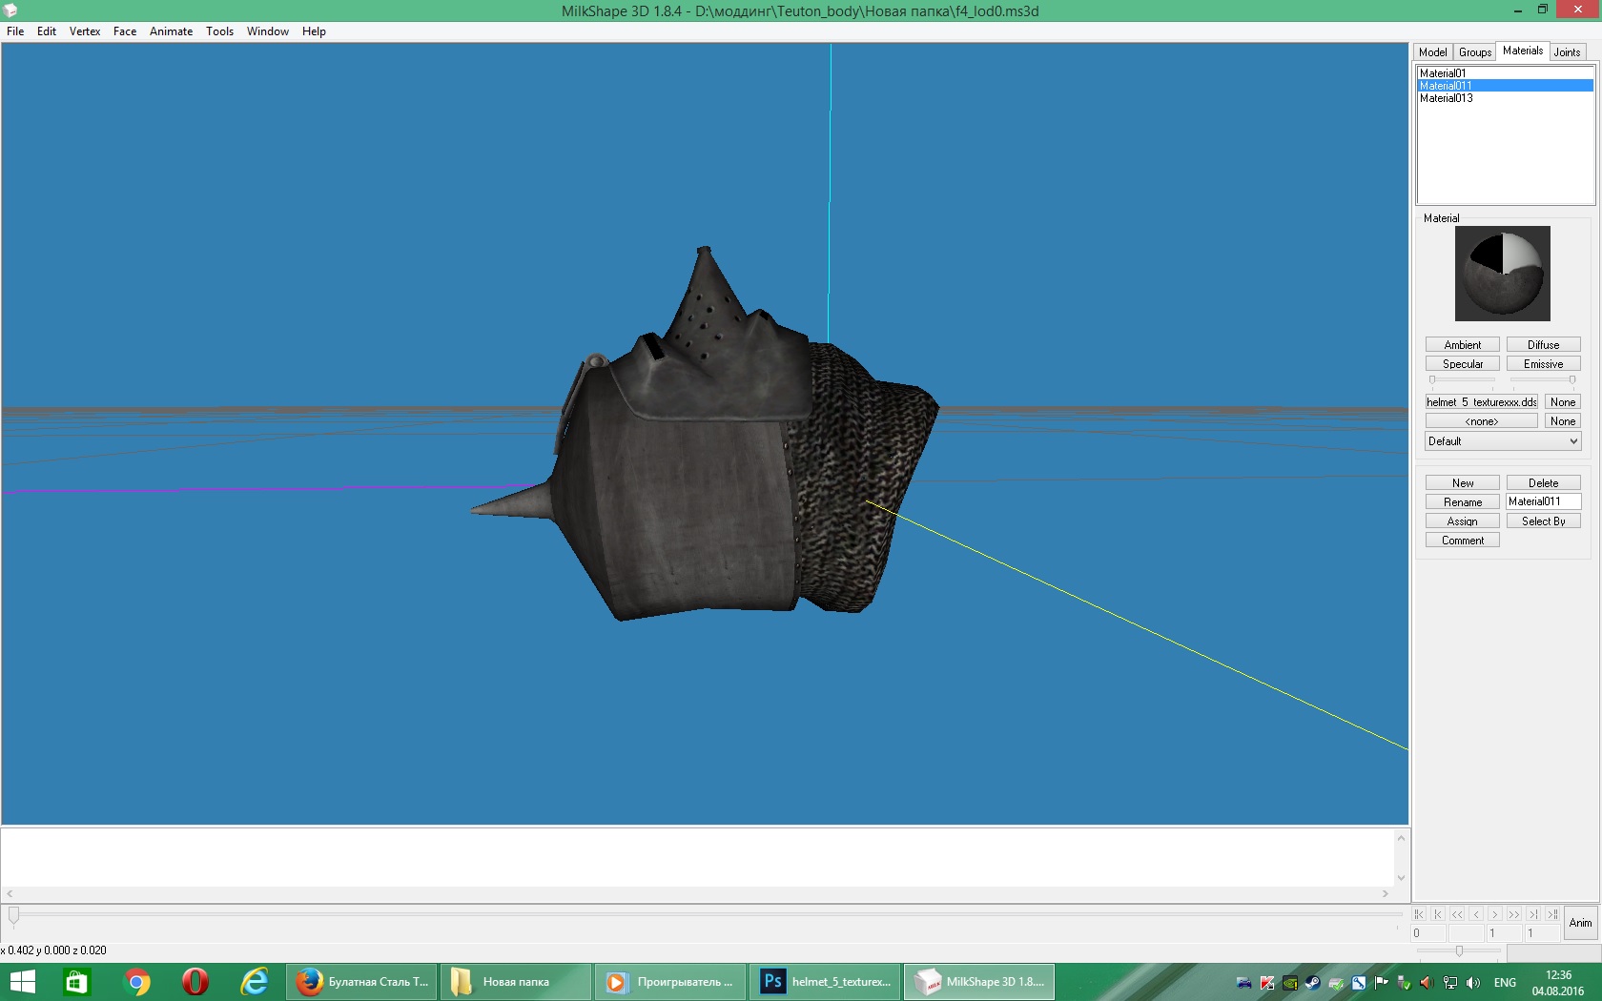
Task: Switch to Model tab
Action: 1433,52
